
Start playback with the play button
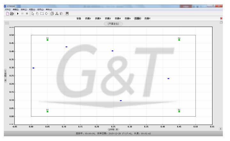click(x=18, y=13)
